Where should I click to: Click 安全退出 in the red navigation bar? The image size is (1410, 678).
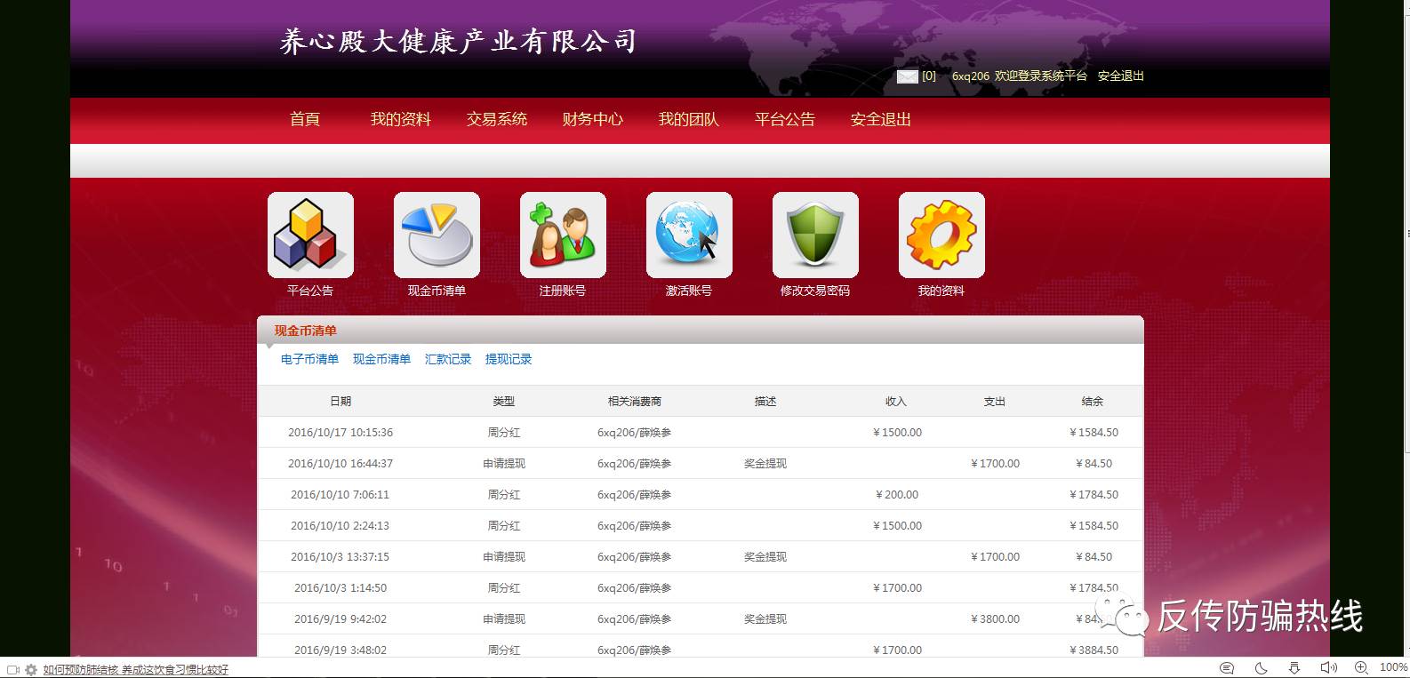coord(881,119)
